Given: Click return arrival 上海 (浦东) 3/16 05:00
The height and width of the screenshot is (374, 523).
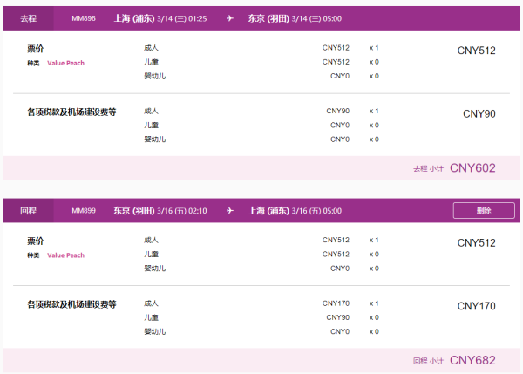Looking at the screenshot, I should coord(294,210).
